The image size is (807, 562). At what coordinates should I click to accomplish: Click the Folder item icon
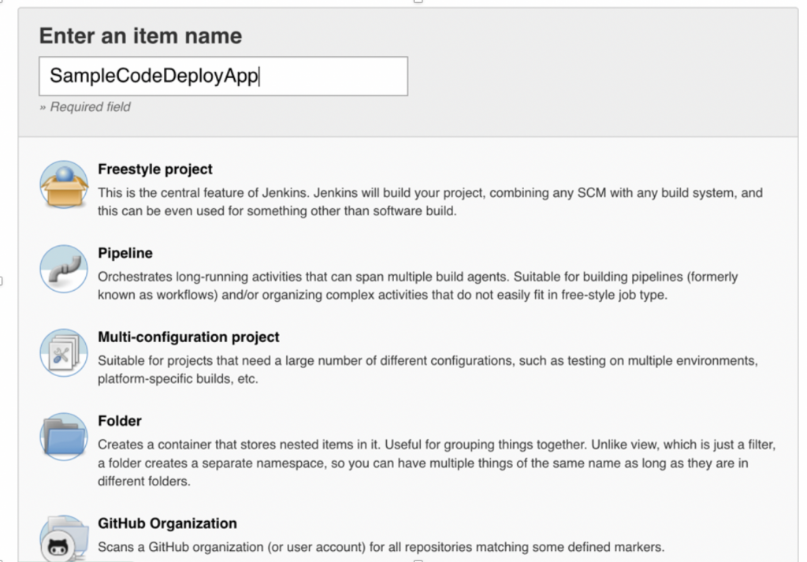(64, 437)
